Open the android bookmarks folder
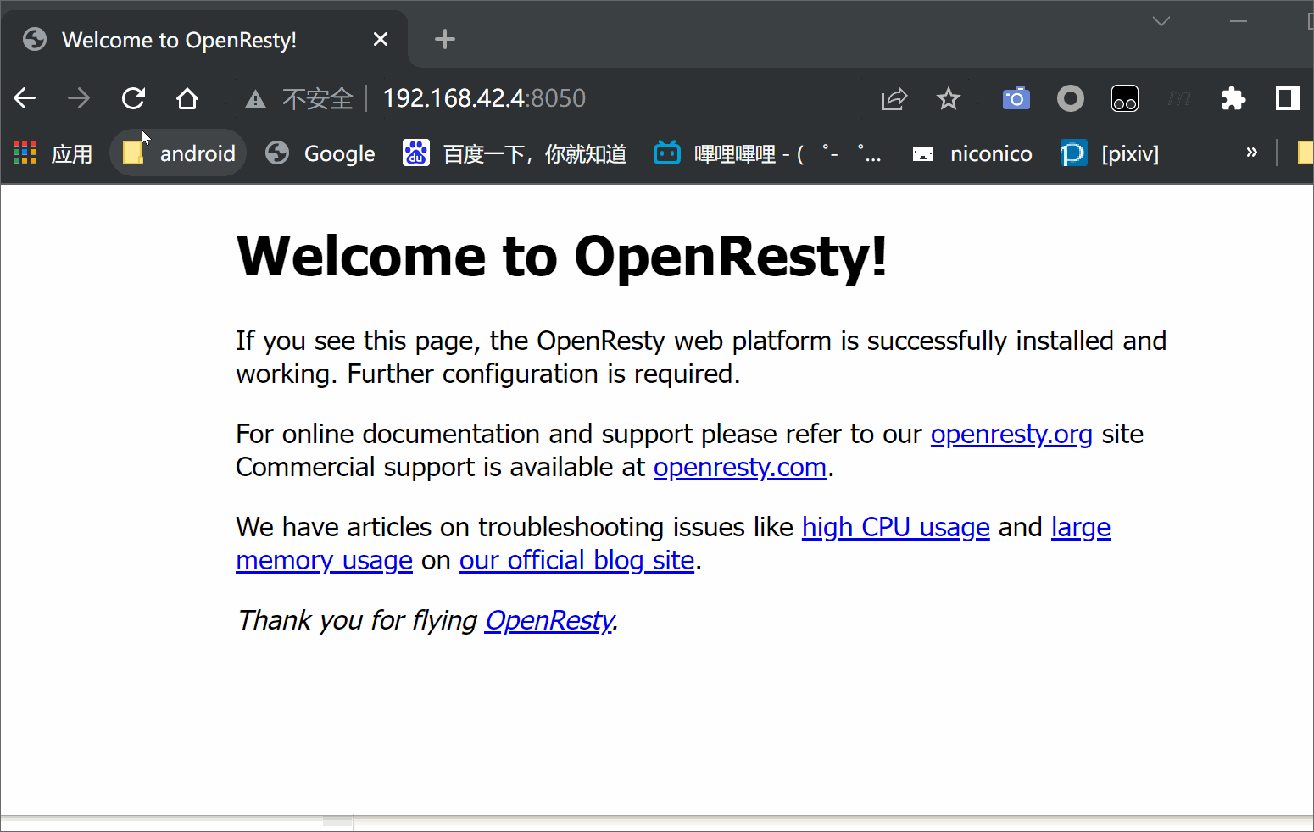Screen dimensions: 1314x832 (178, 153)
